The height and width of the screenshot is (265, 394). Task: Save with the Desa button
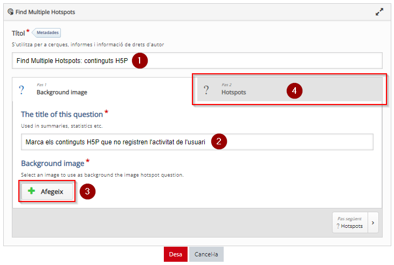[176, 254]
